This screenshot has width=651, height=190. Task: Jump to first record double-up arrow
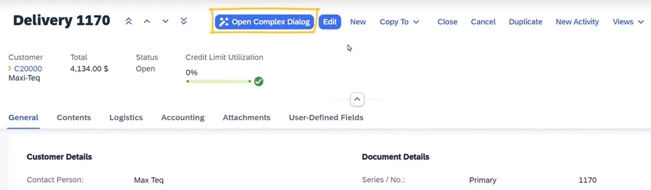pos(129,21)
